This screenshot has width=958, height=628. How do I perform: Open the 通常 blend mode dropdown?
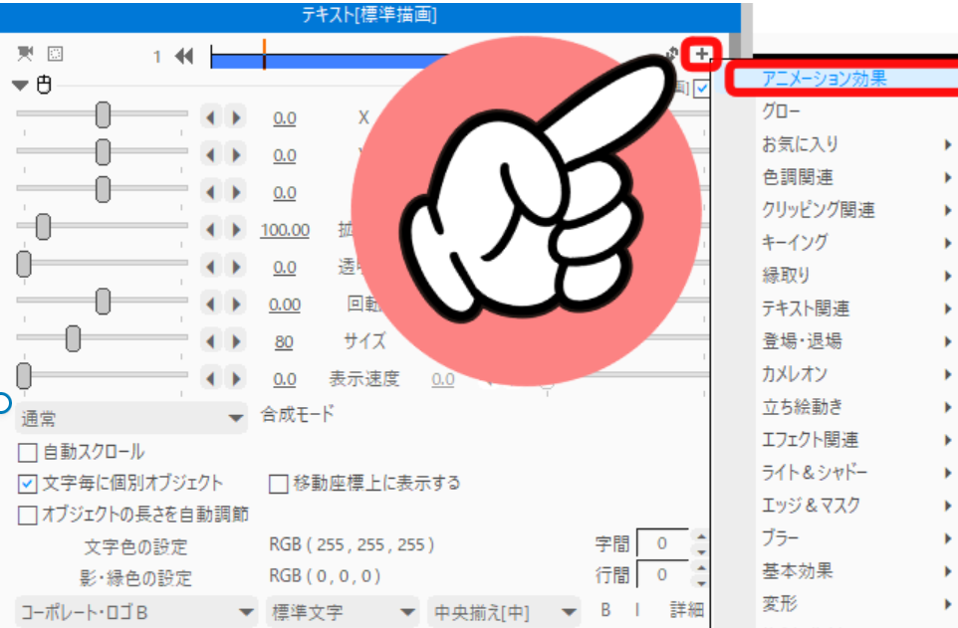pos(130,418)
